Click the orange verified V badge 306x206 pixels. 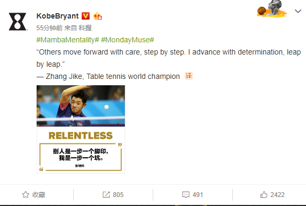[85, 16]
